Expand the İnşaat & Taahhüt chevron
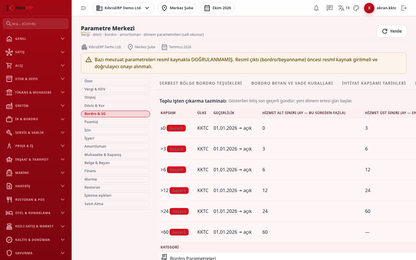 coord(63,159)
